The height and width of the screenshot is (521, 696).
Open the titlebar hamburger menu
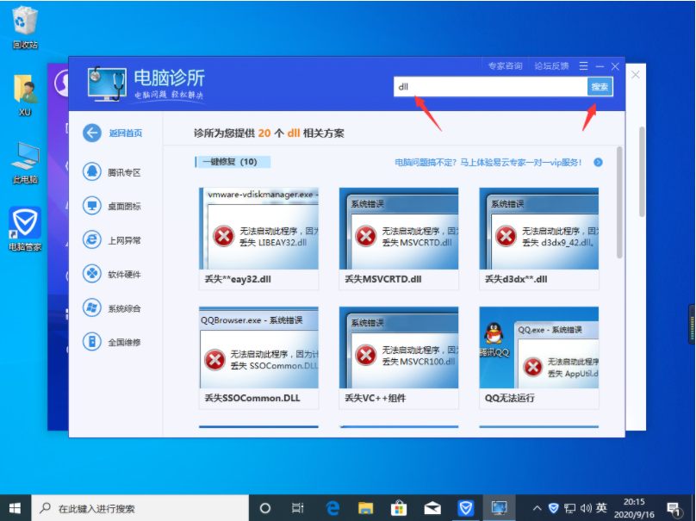point(582,65)
